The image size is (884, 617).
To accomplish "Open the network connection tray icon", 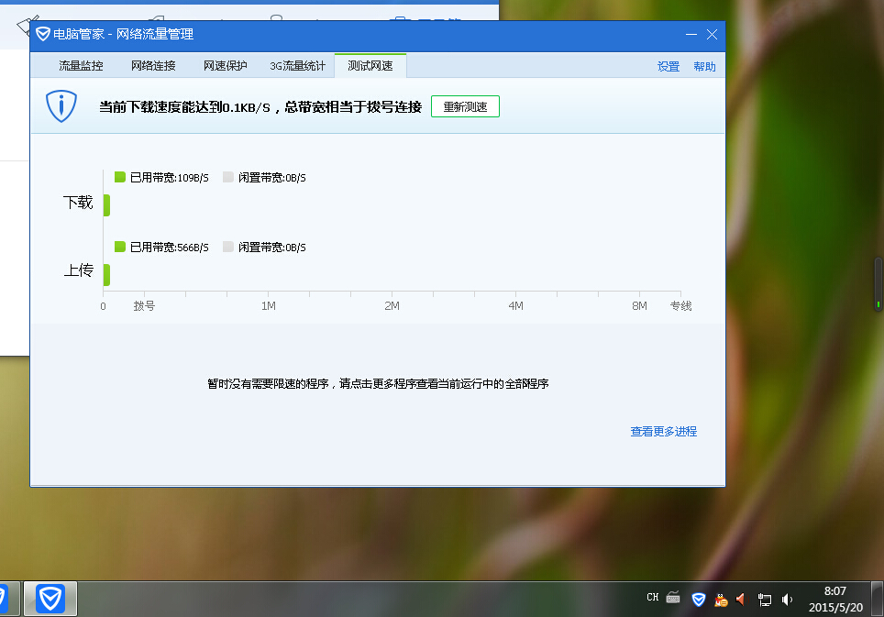I will 765,600.
